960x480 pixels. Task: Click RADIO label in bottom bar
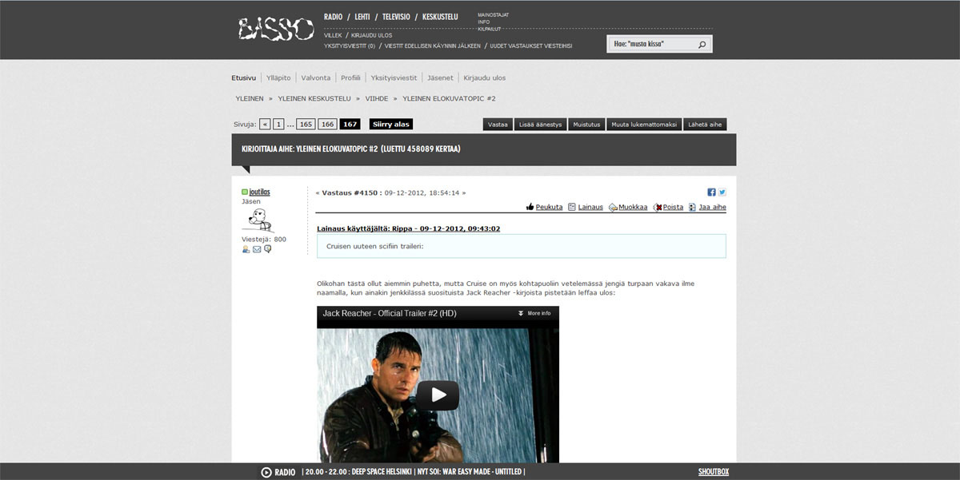285,472
